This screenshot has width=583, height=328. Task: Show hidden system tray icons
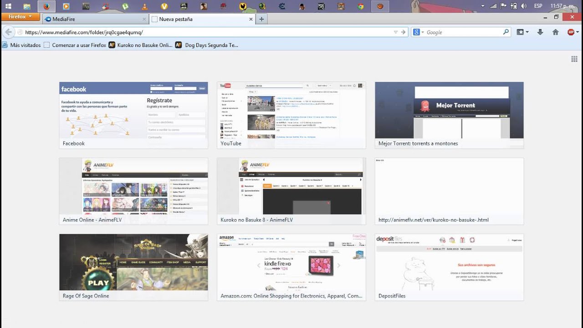click(x=483, y=6)
